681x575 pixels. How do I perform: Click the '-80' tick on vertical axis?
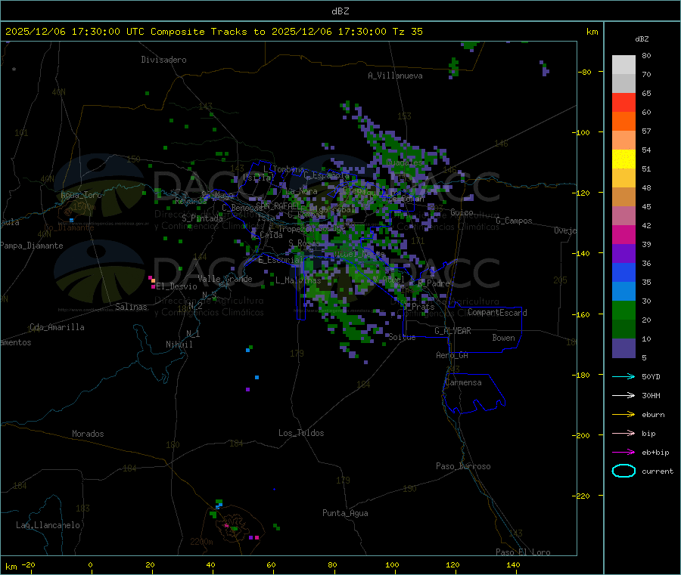(584, 72)
